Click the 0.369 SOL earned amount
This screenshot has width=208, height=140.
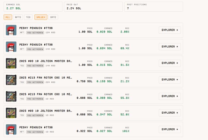(x=104, y=98)
